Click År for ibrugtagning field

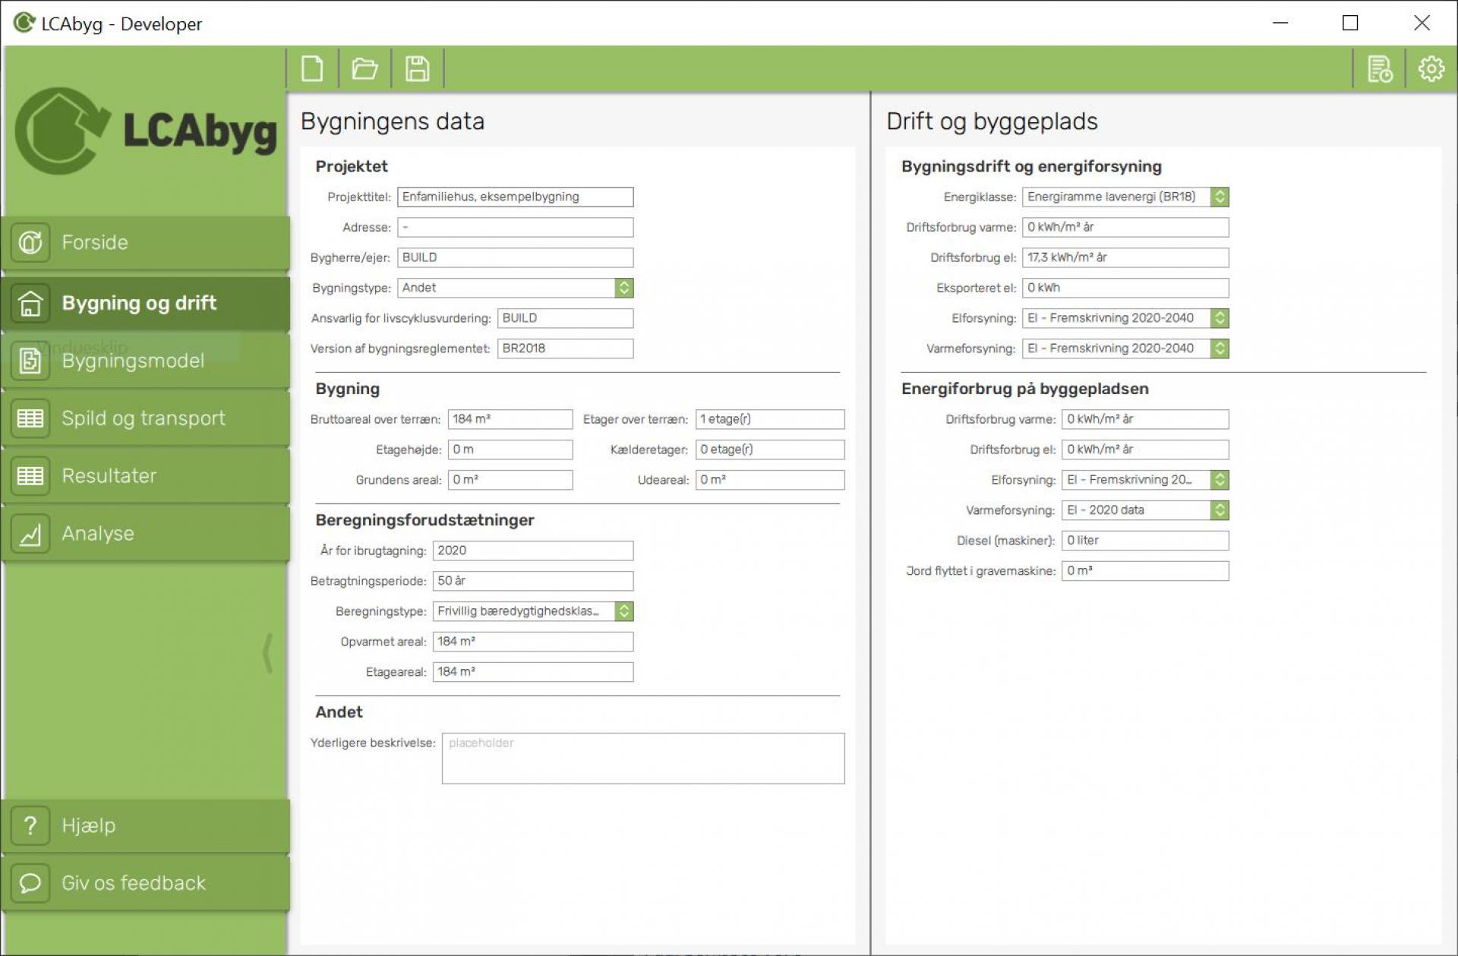533,551
